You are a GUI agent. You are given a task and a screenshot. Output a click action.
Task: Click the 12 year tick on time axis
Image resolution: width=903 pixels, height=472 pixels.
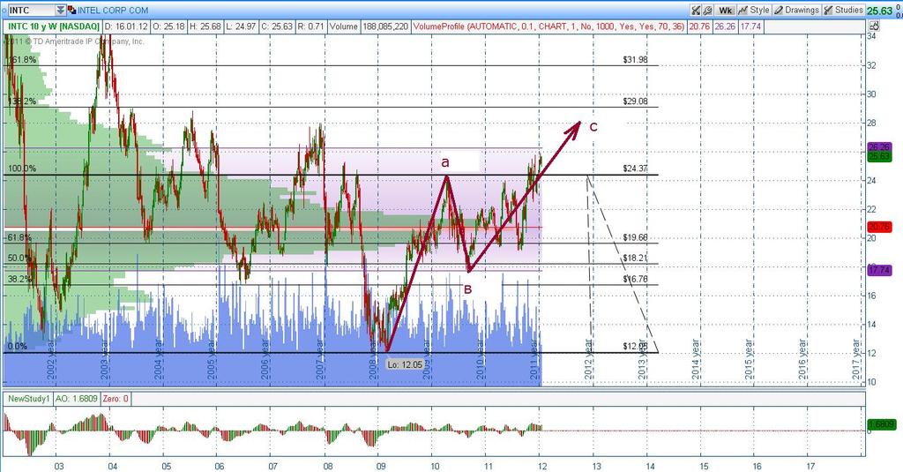[541, 466]
